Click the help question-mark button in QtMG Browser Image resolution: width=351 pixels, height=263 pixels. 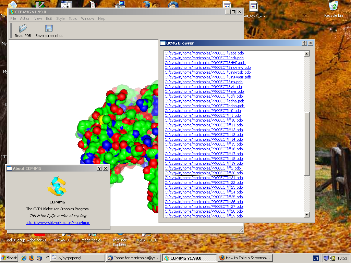point(304,43)
